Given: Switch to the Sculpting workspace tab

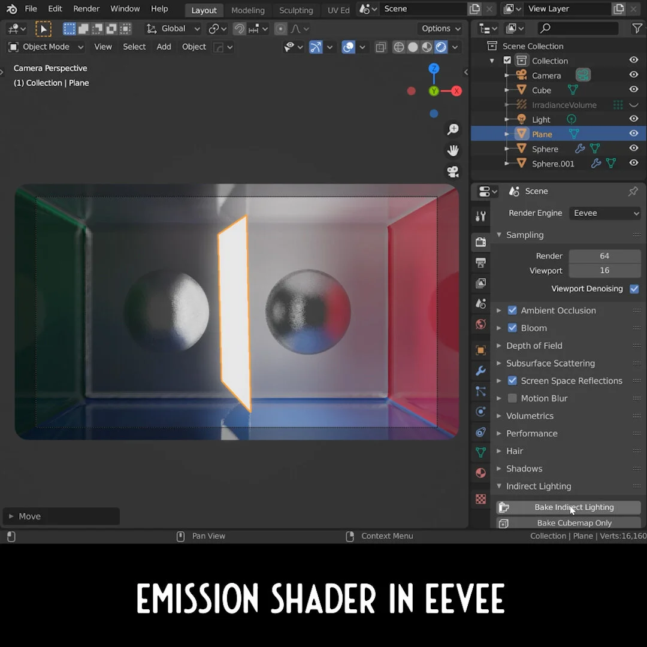Looking at the screenshot, I should 296,10.
